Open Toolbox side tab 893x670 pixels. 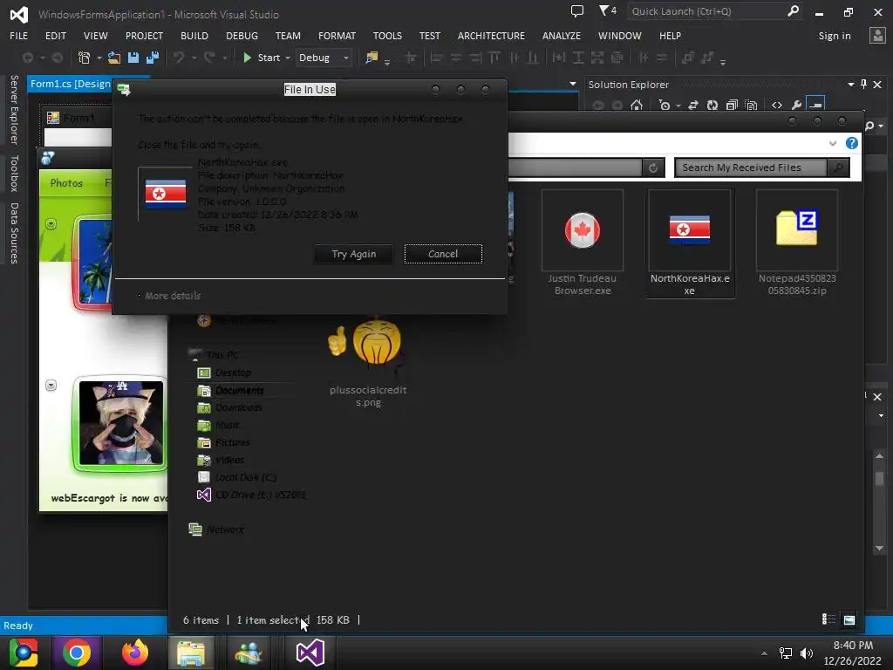coord(14,174)
